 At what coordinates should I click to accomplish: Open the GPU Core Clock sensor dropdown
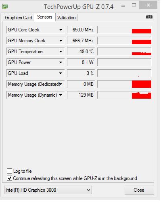tap(61, 30)
